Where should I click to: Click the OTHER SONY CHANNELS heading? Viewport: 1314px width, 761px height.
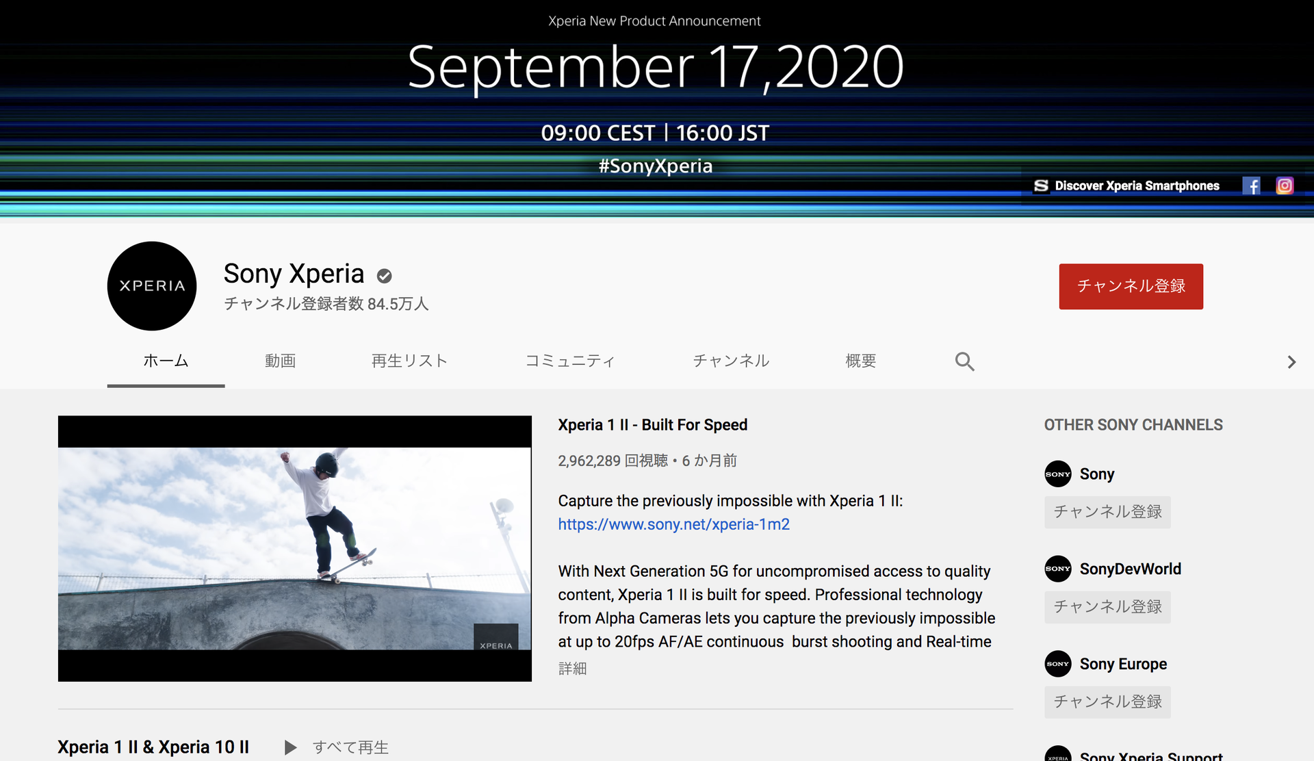click(x=1133, y=425)
